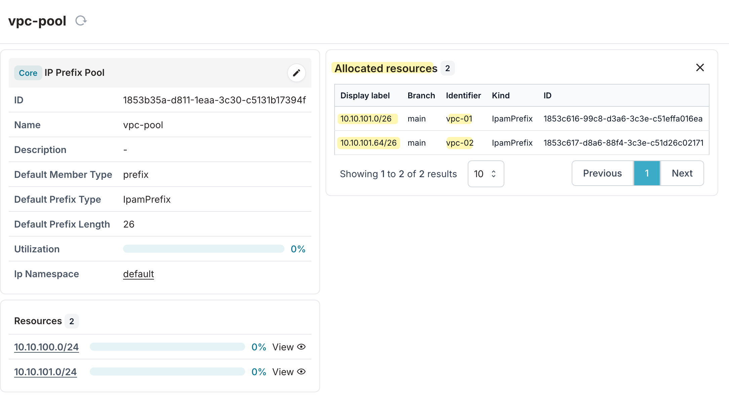Click the 10.10.100.0/24 utilization bar
The width and height of the screenshot is (729, 396).
pyautogui.click(x=167, y=347)
